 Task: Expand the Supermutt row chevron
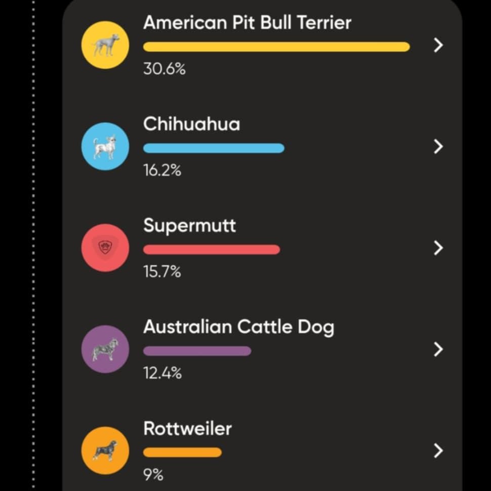point(438,248)
